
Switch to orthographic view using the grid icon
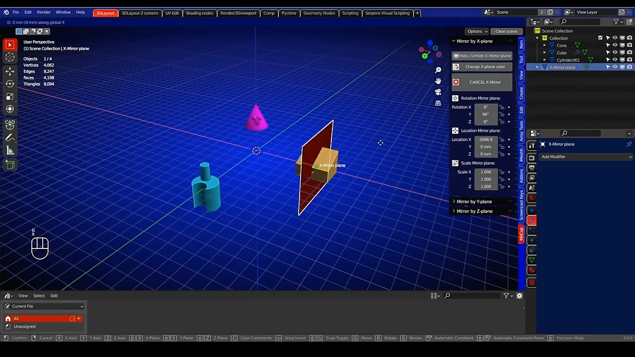click(x=438, y=103)
